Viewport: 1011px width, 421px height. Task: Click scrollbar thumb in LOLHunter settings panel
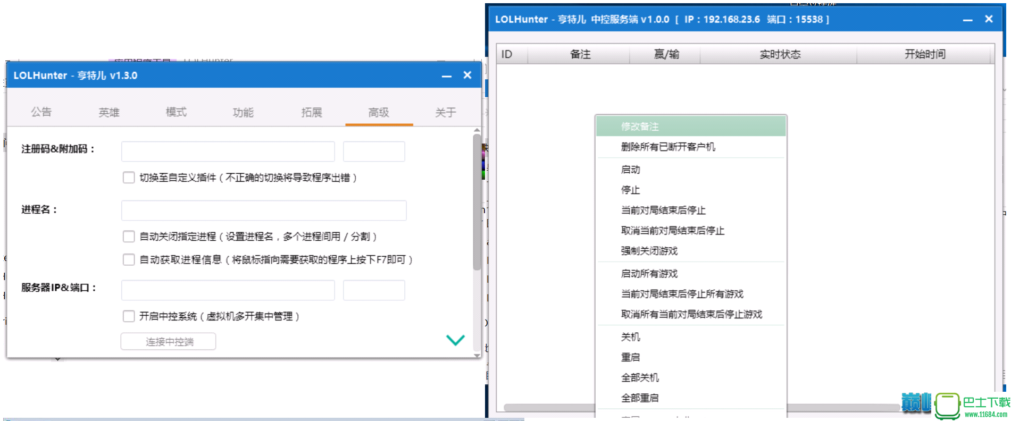477,202
